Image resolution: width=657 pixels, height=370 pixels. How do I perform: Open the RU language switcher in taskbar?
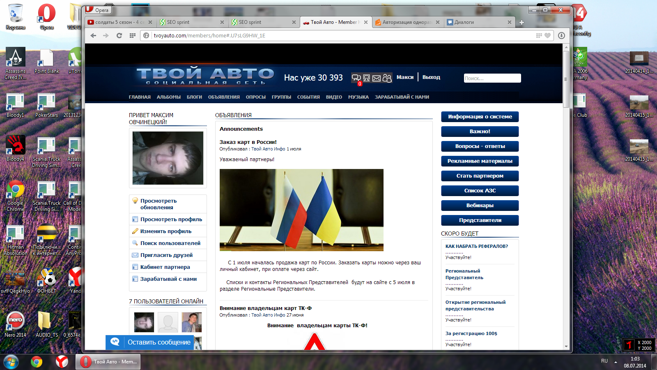pyautogui.click(x=604, y=361)
